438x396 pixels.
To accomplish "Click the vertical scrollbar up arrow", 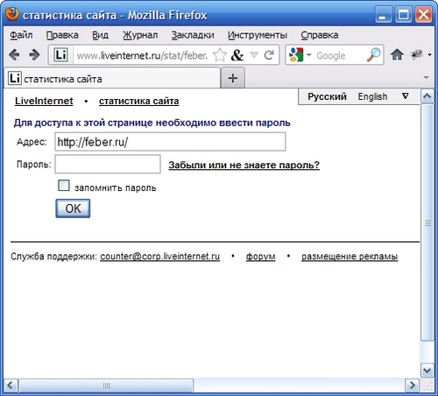I will [427, 96].
